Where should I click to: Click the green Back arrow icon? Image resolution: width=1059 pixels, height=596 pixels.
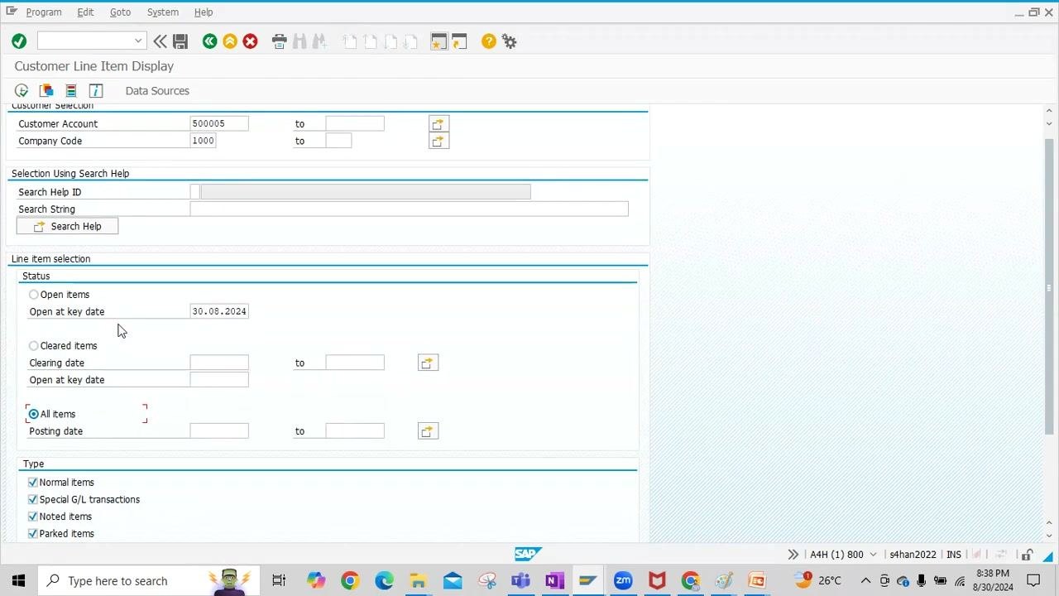(x=210, y=41)
